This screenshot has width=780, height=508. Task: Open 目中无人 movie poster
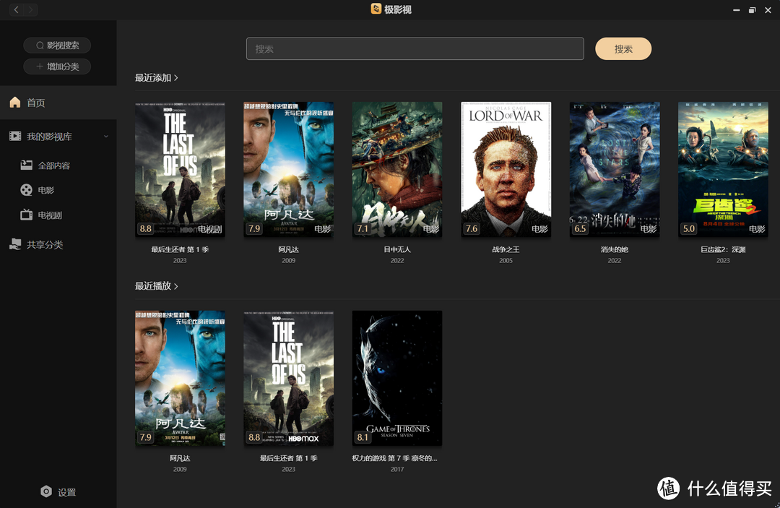(397, 169)
